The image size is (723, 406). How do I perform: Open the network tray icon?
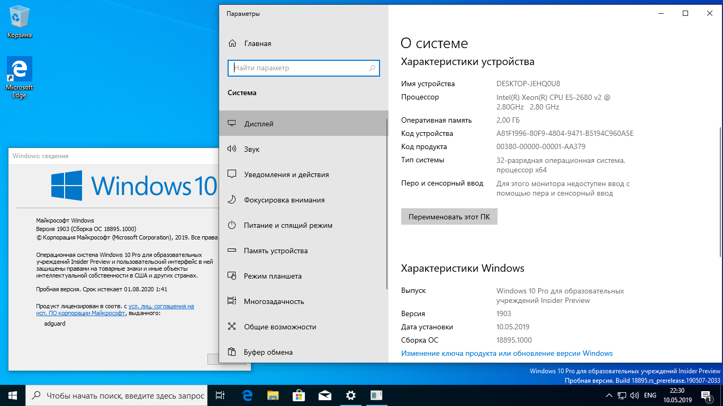(622, 395)
